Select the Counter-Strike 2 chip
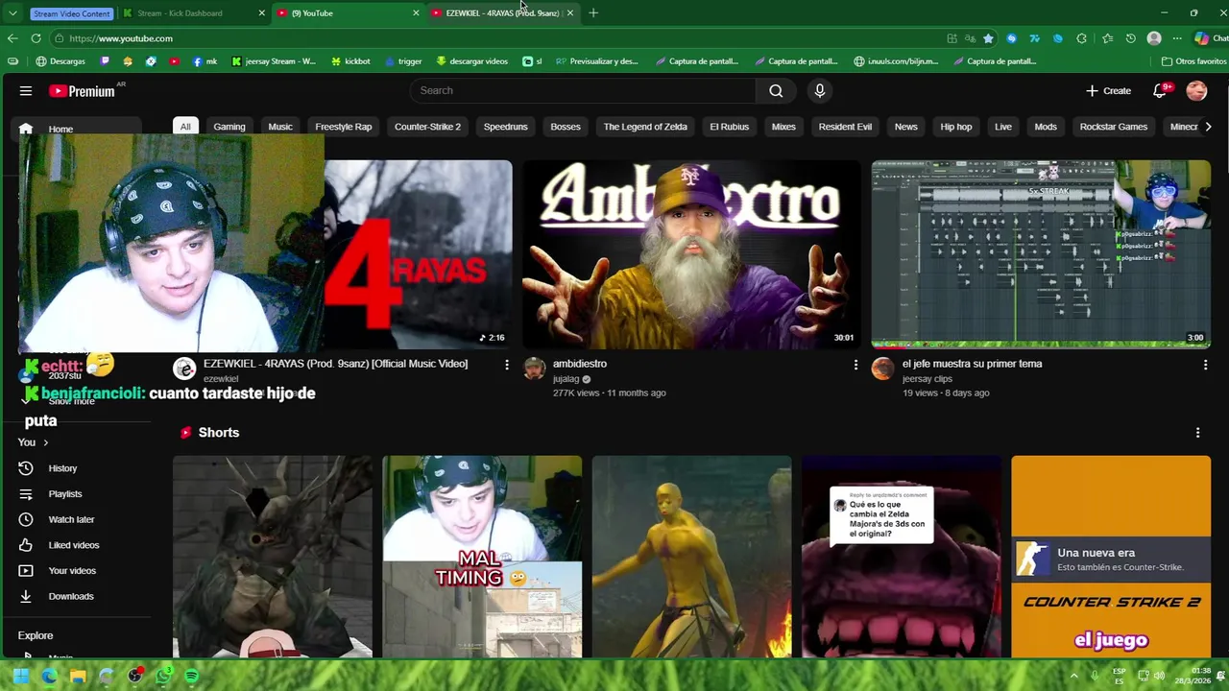This screenshot has width=1229, height=691. [427, 127]
